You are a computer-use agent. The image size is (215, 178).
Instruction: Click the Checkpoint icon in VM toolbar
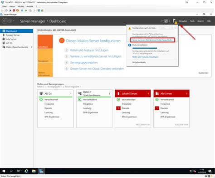coord(30,10)
